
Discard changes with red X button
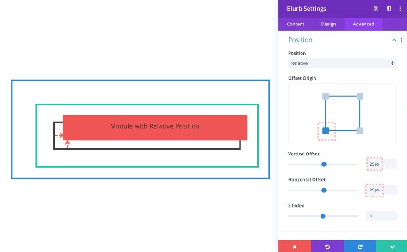[295, 246]
